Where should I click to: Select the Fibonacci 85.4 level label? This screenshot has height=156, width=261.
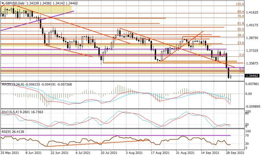241,12
